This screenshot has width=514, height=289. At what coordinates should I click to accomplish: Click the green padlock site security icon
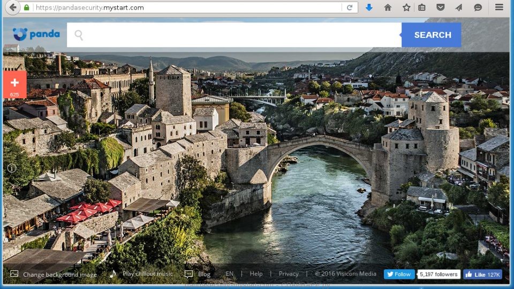click(x=27, y=7)
